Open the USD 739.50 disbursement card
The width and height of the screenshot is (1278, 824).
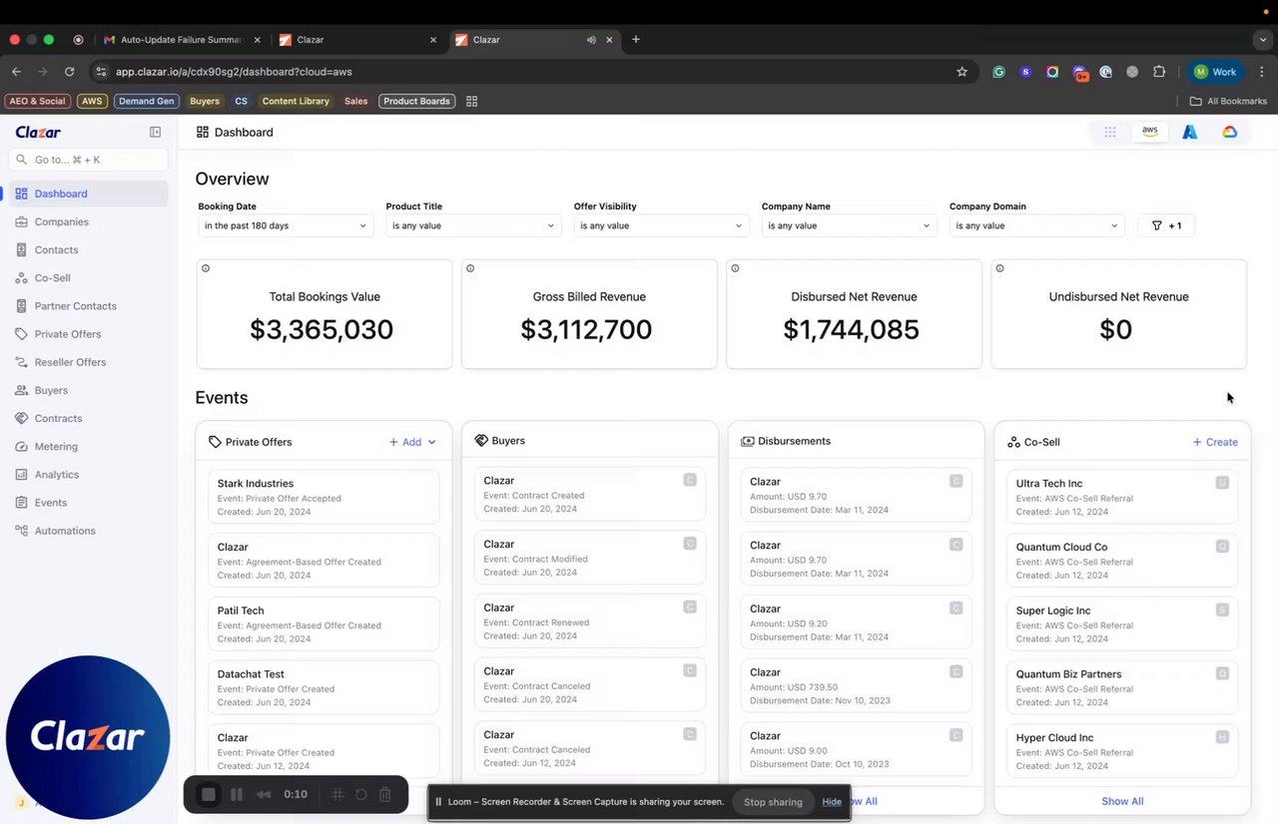tap(856, 686)
